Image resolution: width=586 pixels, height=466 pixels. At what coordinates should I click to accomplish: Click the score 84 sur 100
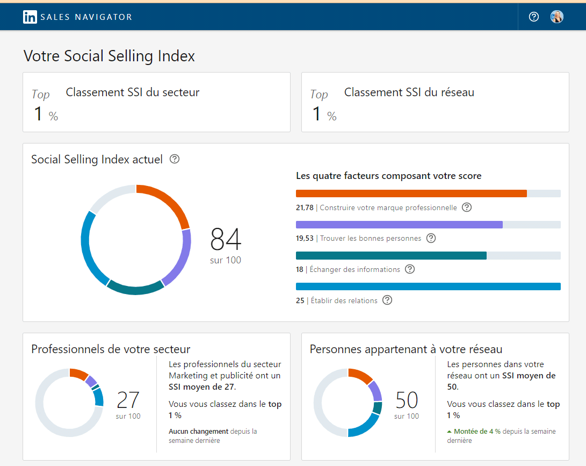point(226,245)
